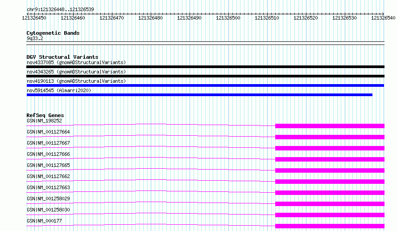The image size is (397, 231).
Task: Click the magenta exon of NM_001127666
Action: (x=330, y=159)
